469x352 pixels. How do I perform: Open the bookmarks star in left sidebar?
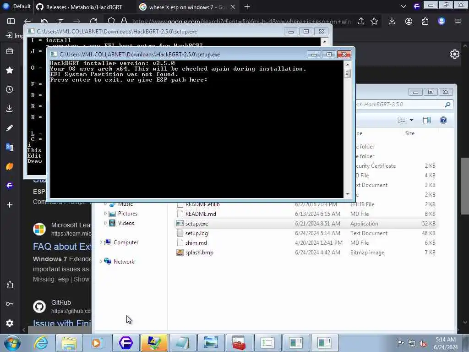(x=10, y=70)
